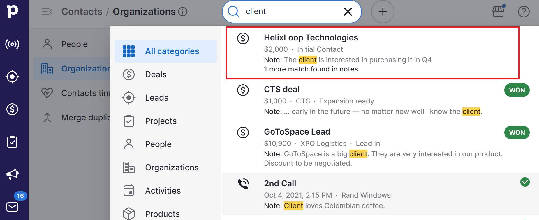Screen dimensions: 539x220
Task: Click the Organizations info icon
Action: point(183,12)
